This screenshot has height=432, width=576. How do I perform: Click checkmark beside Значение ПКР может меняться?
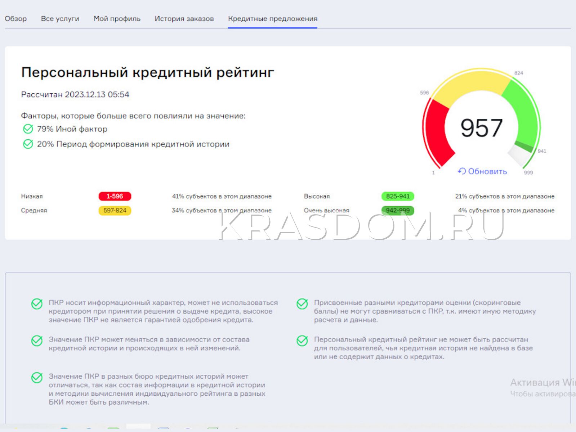pos(37,341)
